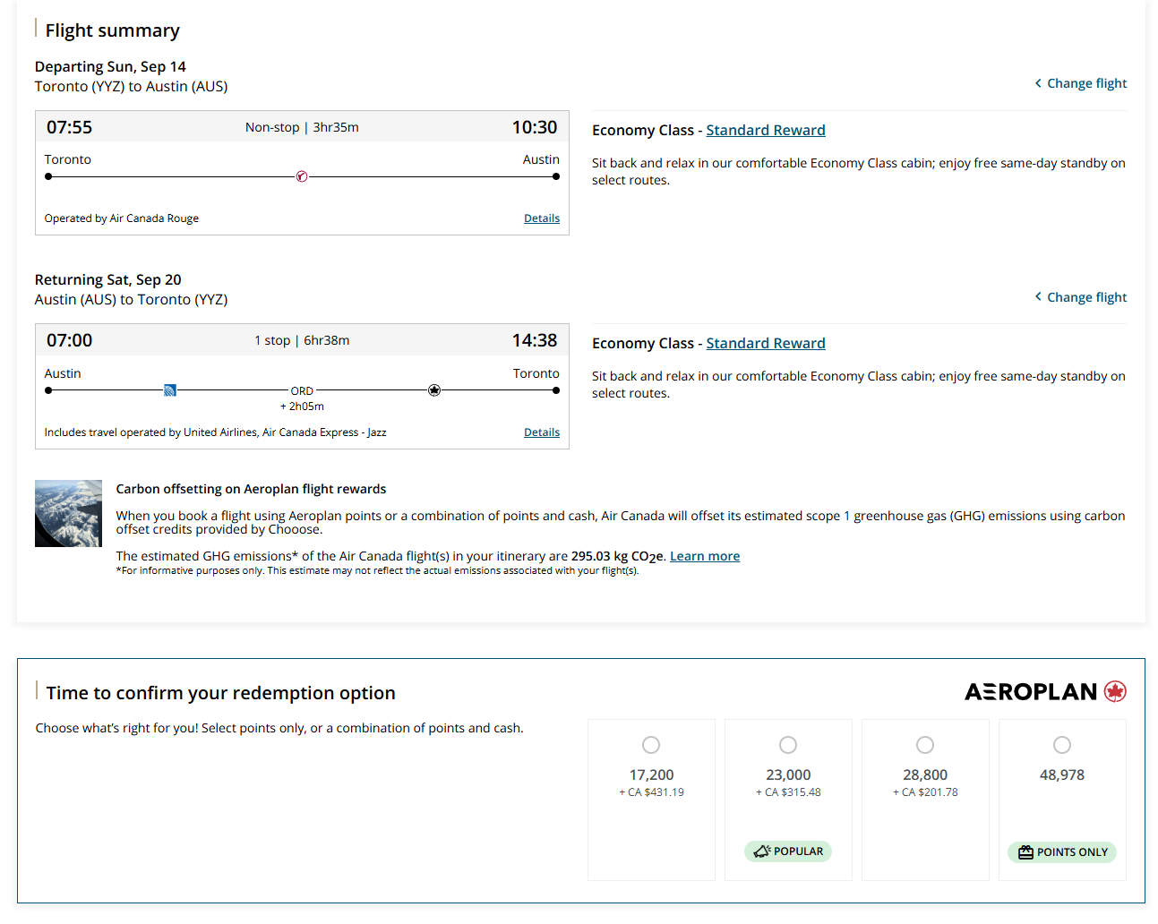Click the '+ CA $201.78' cash amount
Screen dimensions: 1158x924
coord(925,792)
